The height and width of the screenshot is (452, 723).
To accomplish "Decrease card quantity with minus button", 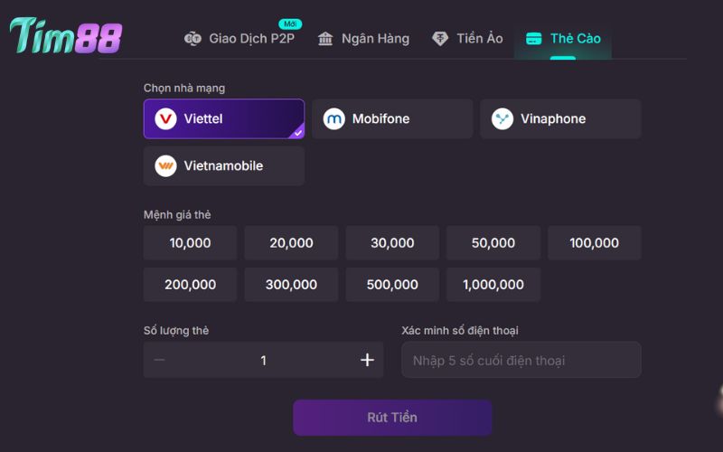I will (x=160, y=360).
